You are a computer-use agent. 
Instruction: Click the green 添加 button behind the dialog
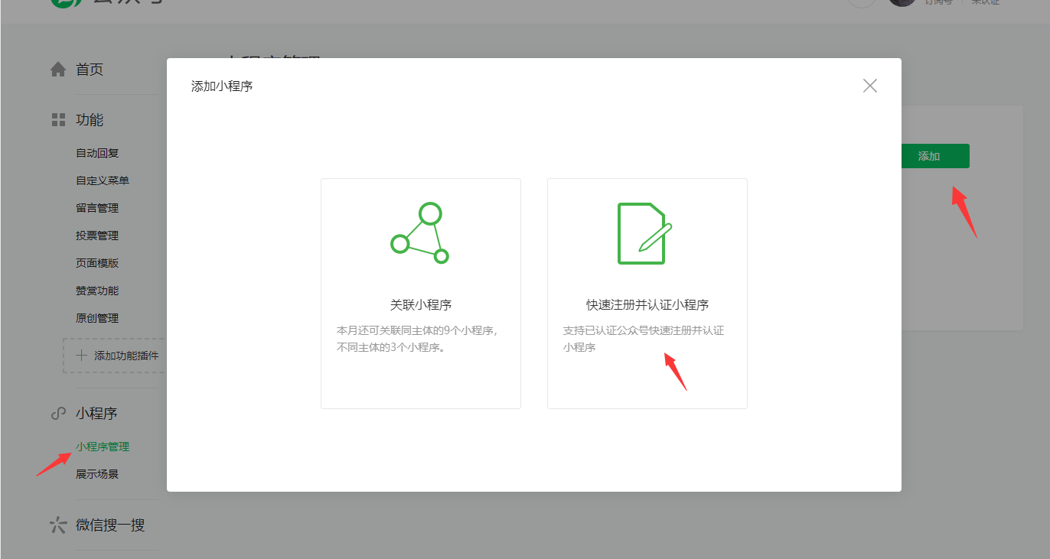point(935,156)
